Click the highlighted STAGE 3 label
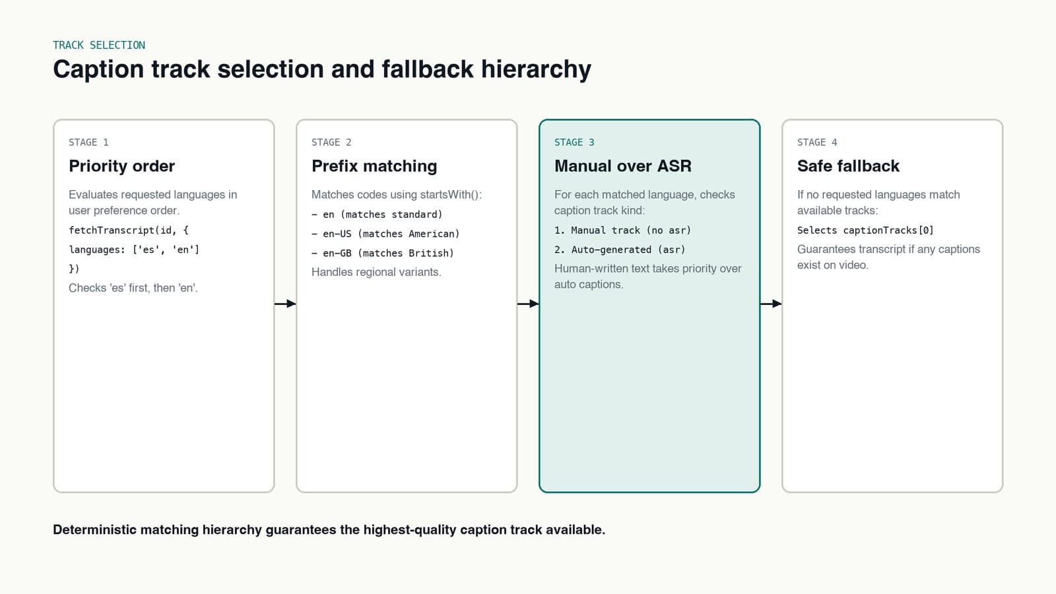Viewport: 1056px width, 594px height. 574,143
